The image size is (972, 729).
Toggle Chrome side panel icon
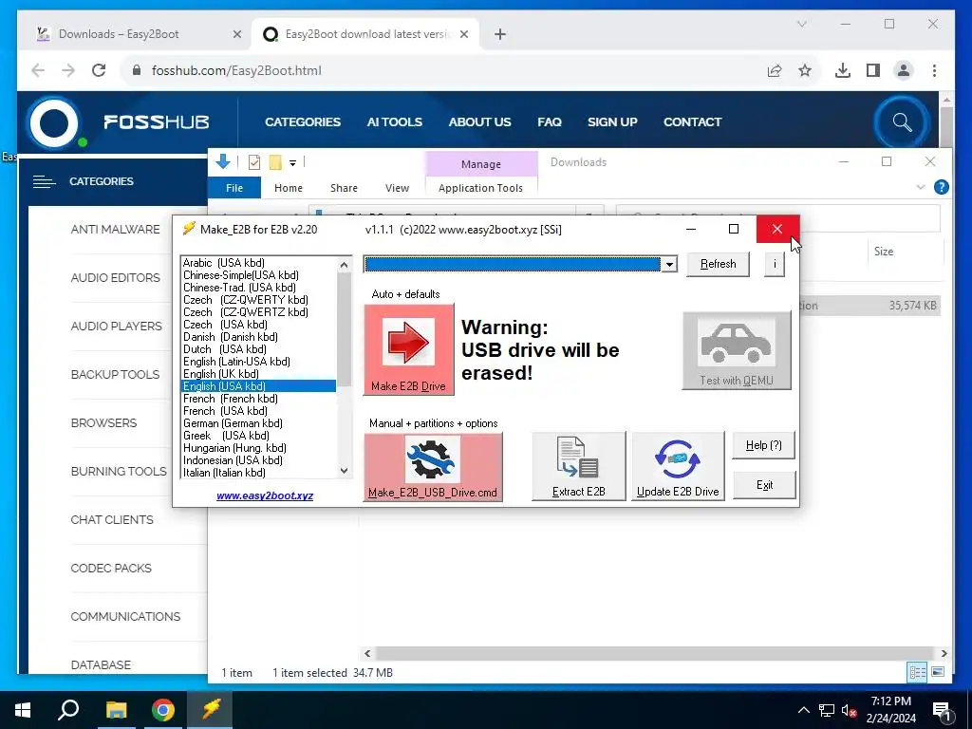pos(873,70)
